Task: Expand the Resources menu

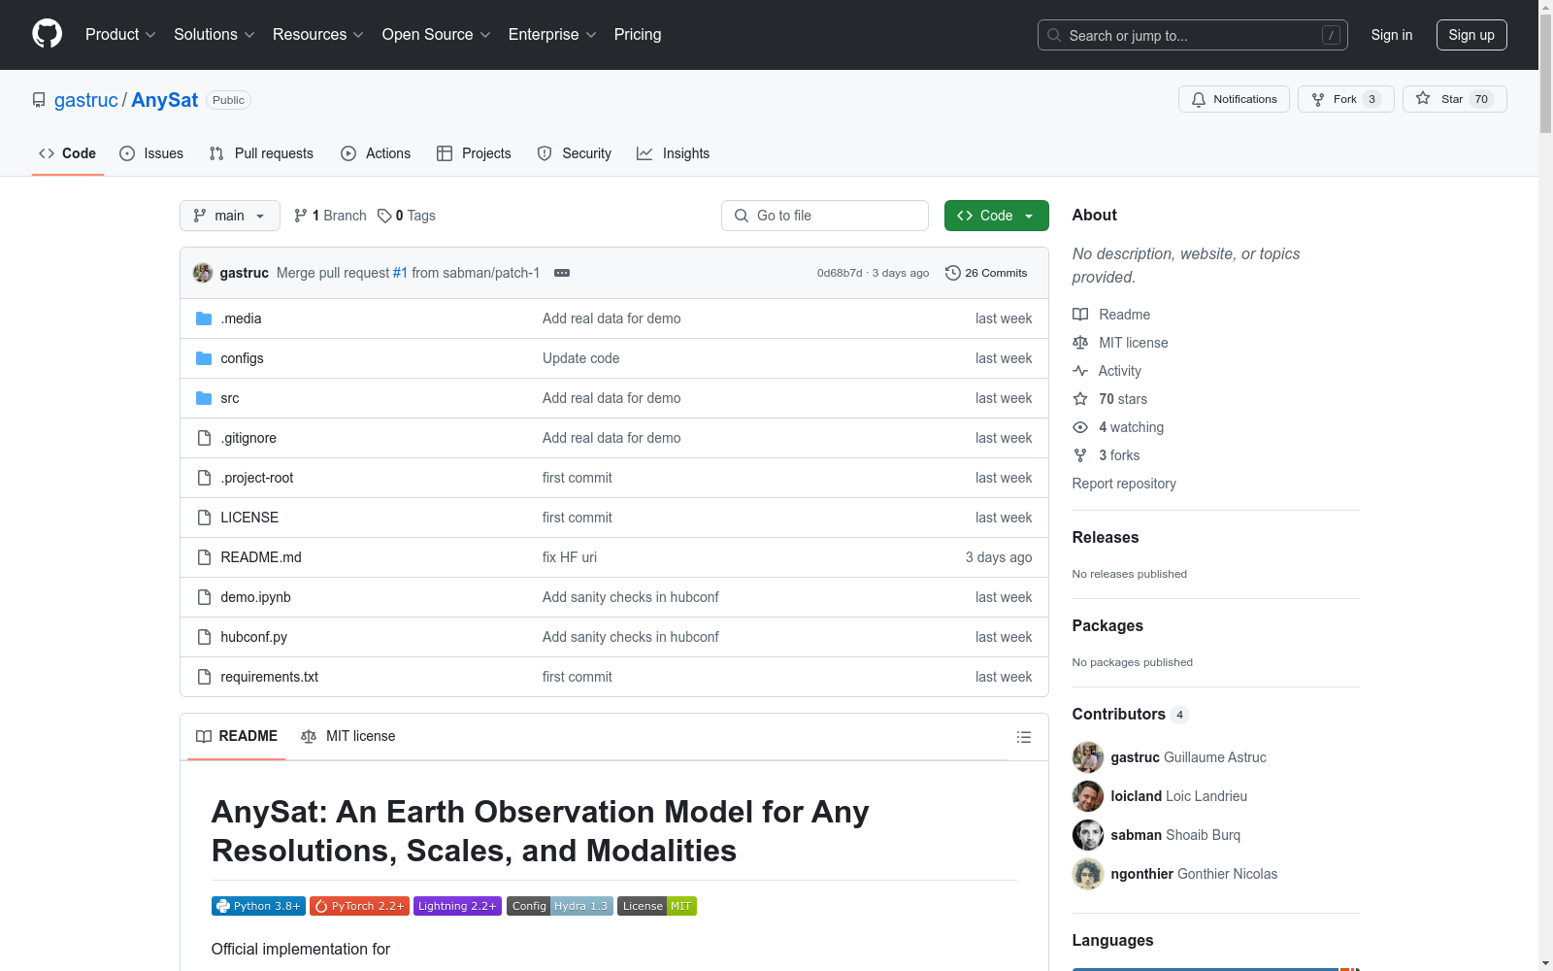Action: [317, 35]
